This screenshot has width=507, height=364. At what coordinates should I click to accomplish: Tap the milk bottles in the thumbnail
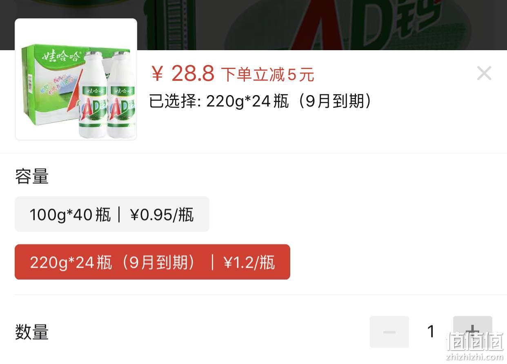click(105, 95)
